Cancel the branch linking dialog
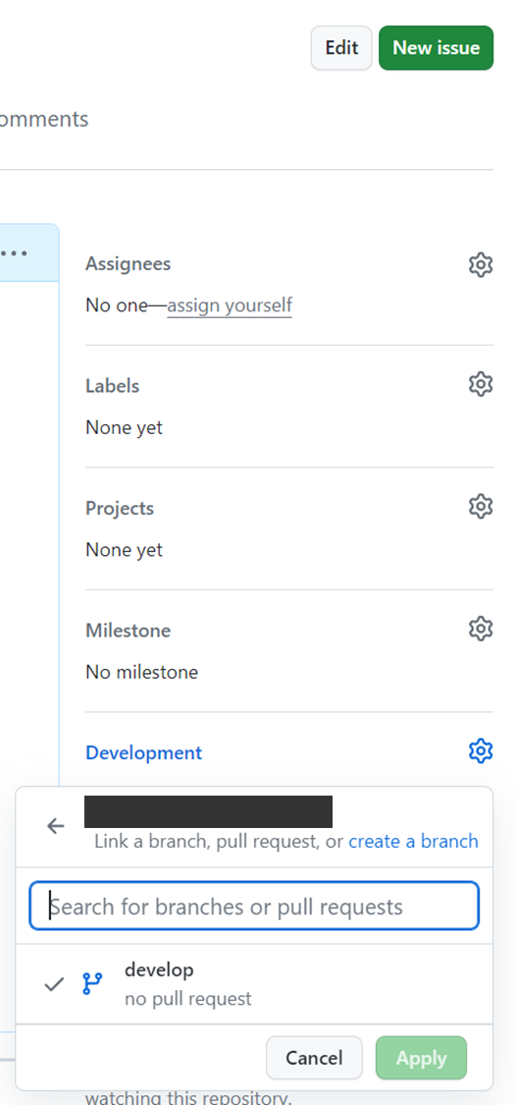 314,1058
